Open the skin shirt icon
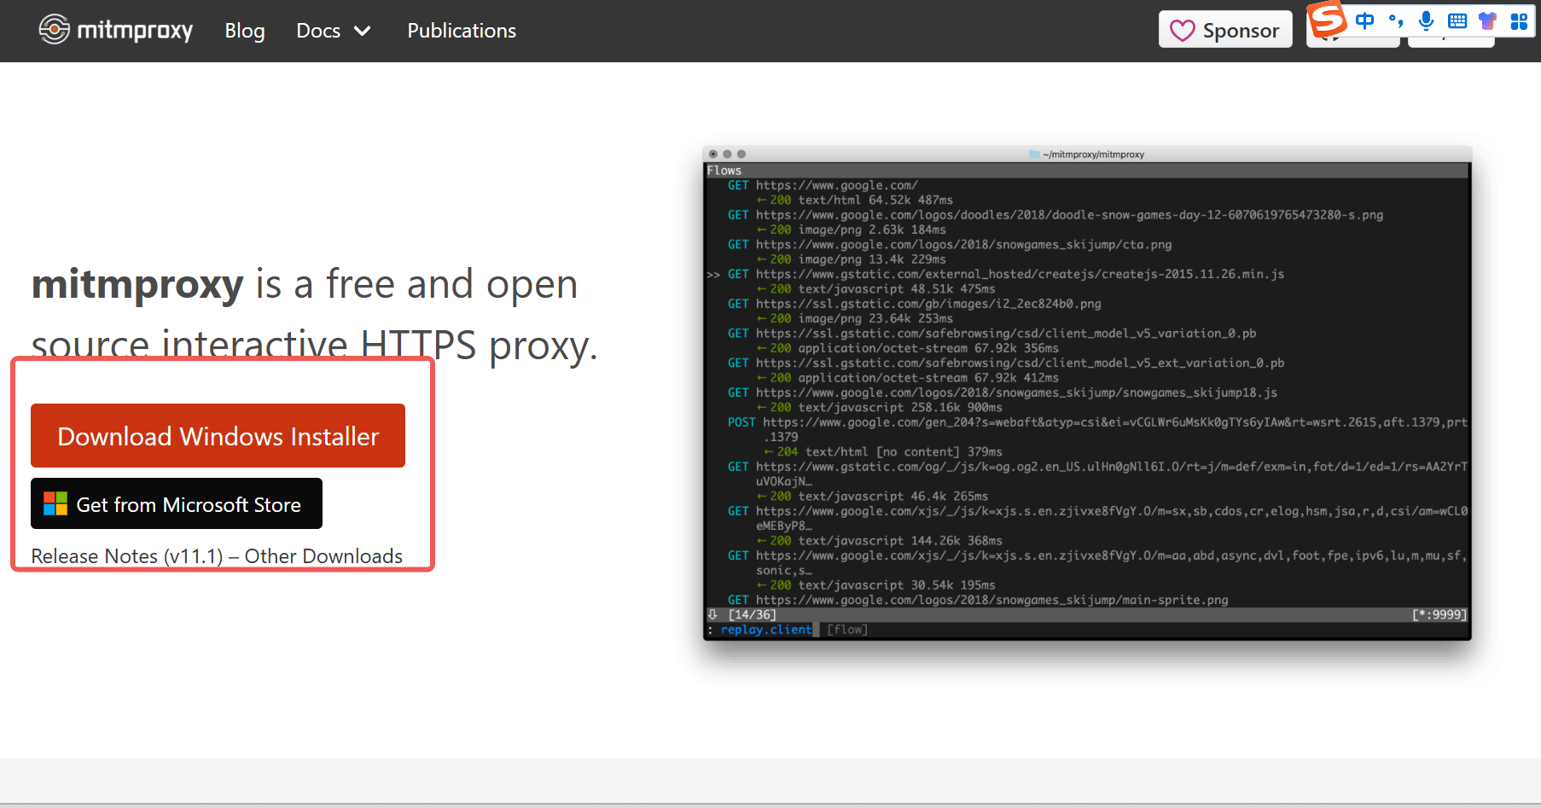This screenshot has height=808, width=1541. [x=1488, y=20]
